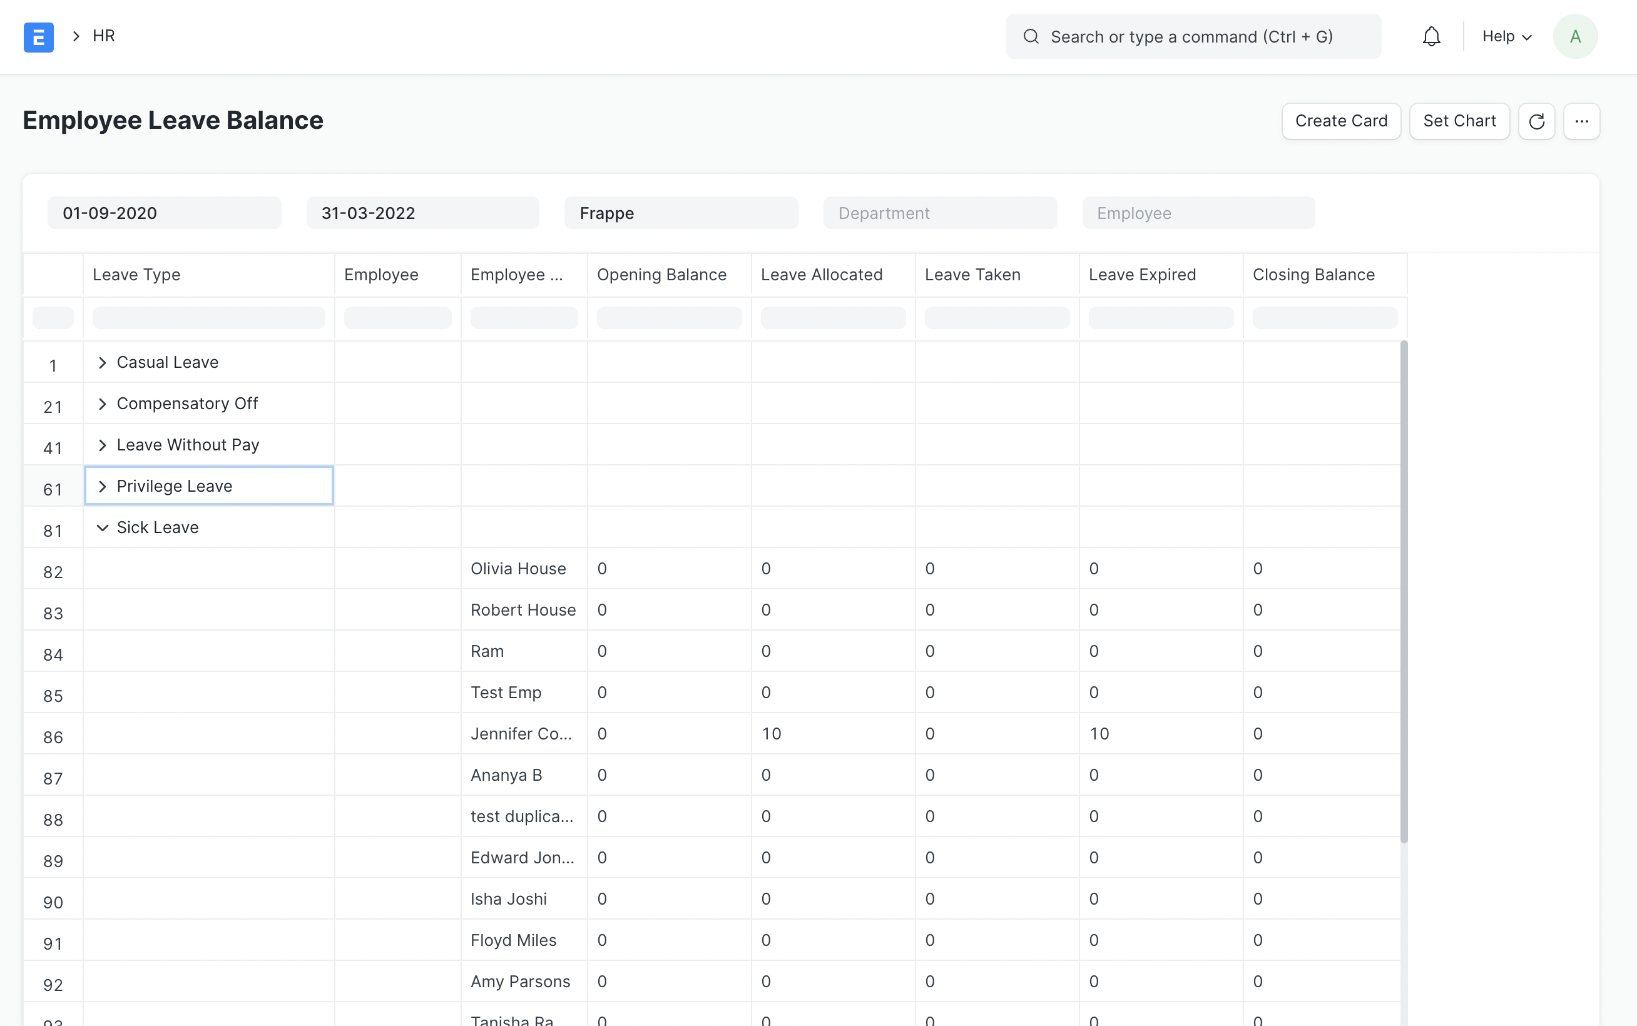Click the search magnifier icon
1637x1026 pixels.
click(1031, 37)
